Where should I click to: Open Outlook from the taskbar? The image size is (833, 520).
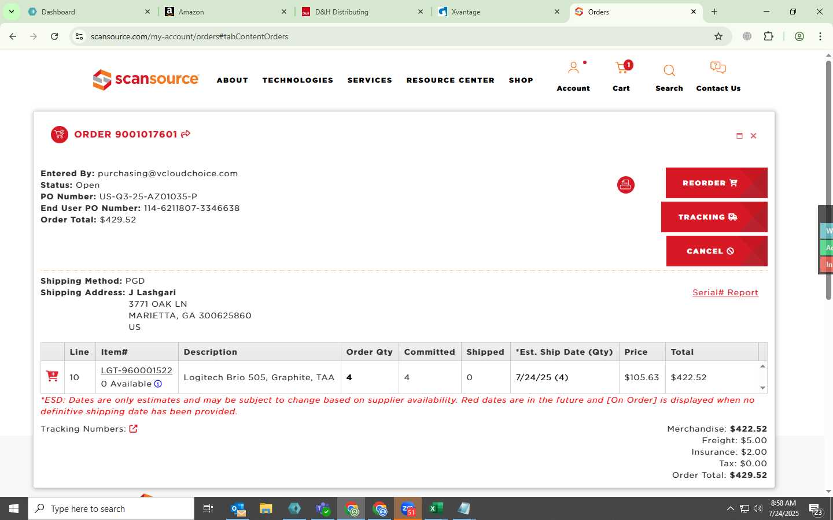[238, 508]
